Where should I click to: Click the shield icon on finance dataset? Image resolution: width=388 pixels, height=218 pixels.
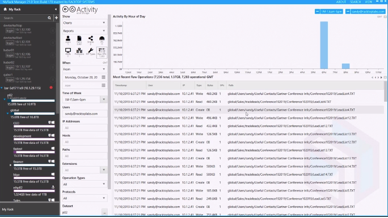click(x=49, y=161)
